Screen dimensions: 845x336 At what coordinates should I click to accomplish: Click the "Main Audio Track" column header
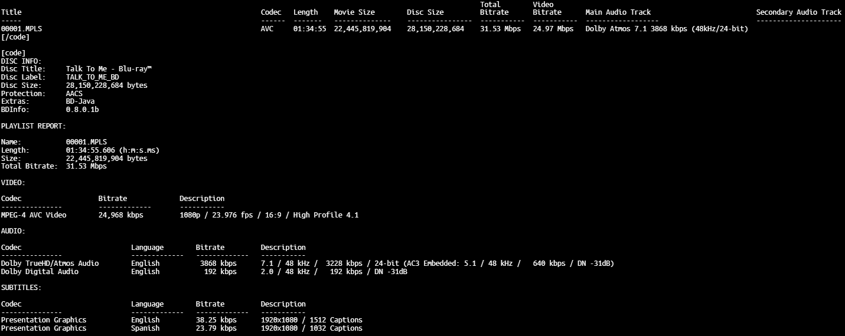(x=618, y=12)
